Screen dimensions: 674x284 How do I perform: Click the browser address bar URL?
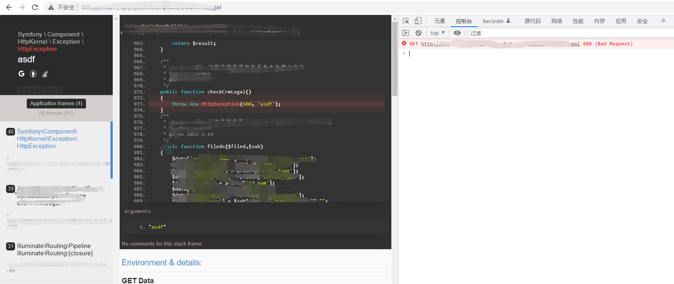[x=151, y=7]
